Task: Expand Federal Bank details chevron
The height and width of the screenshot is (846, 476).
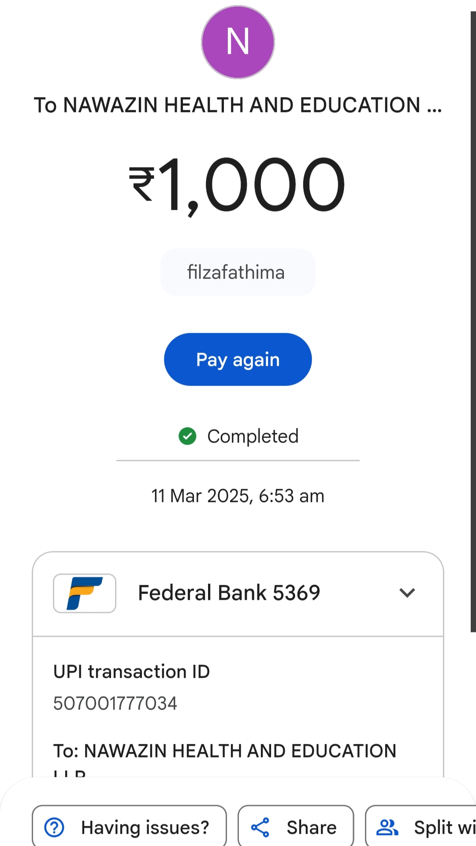Action: click(x=407, y=593)
